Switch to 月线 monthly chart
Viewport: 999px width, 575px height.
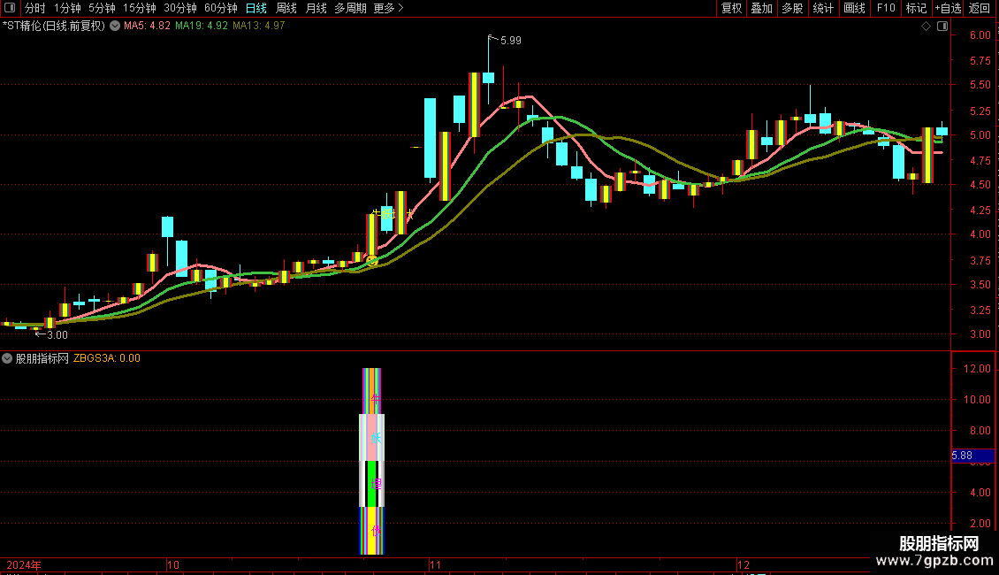[x=316, y=8]
